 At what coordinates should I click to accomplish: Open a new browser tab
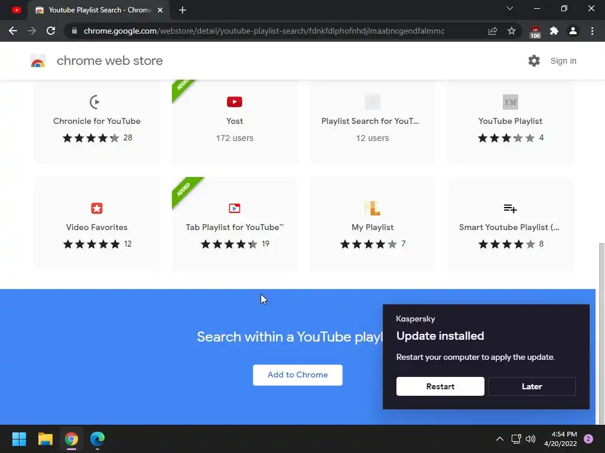pos(183,10)
